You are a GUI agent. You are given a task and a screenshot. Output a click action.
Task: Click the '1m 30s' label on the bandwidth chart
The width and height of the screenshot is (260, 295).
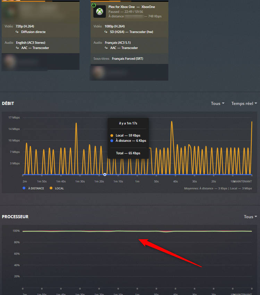pyautogui.click(x=80, y=182)
